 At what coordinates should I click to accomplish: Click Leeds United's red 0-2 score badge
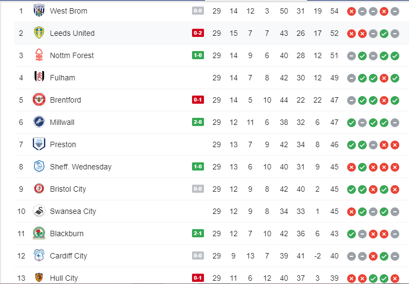pos(198,33)
